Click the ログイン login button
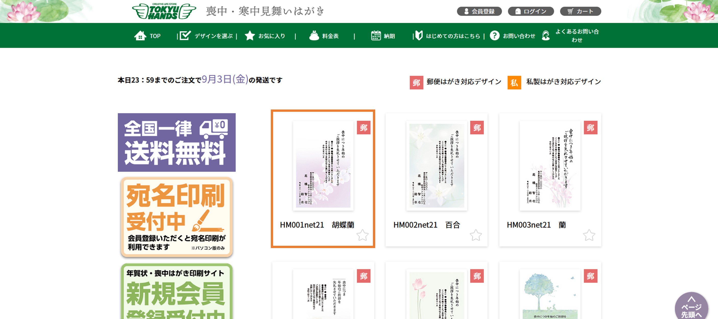This screenshot has width=718, height=319. [531, 11]
